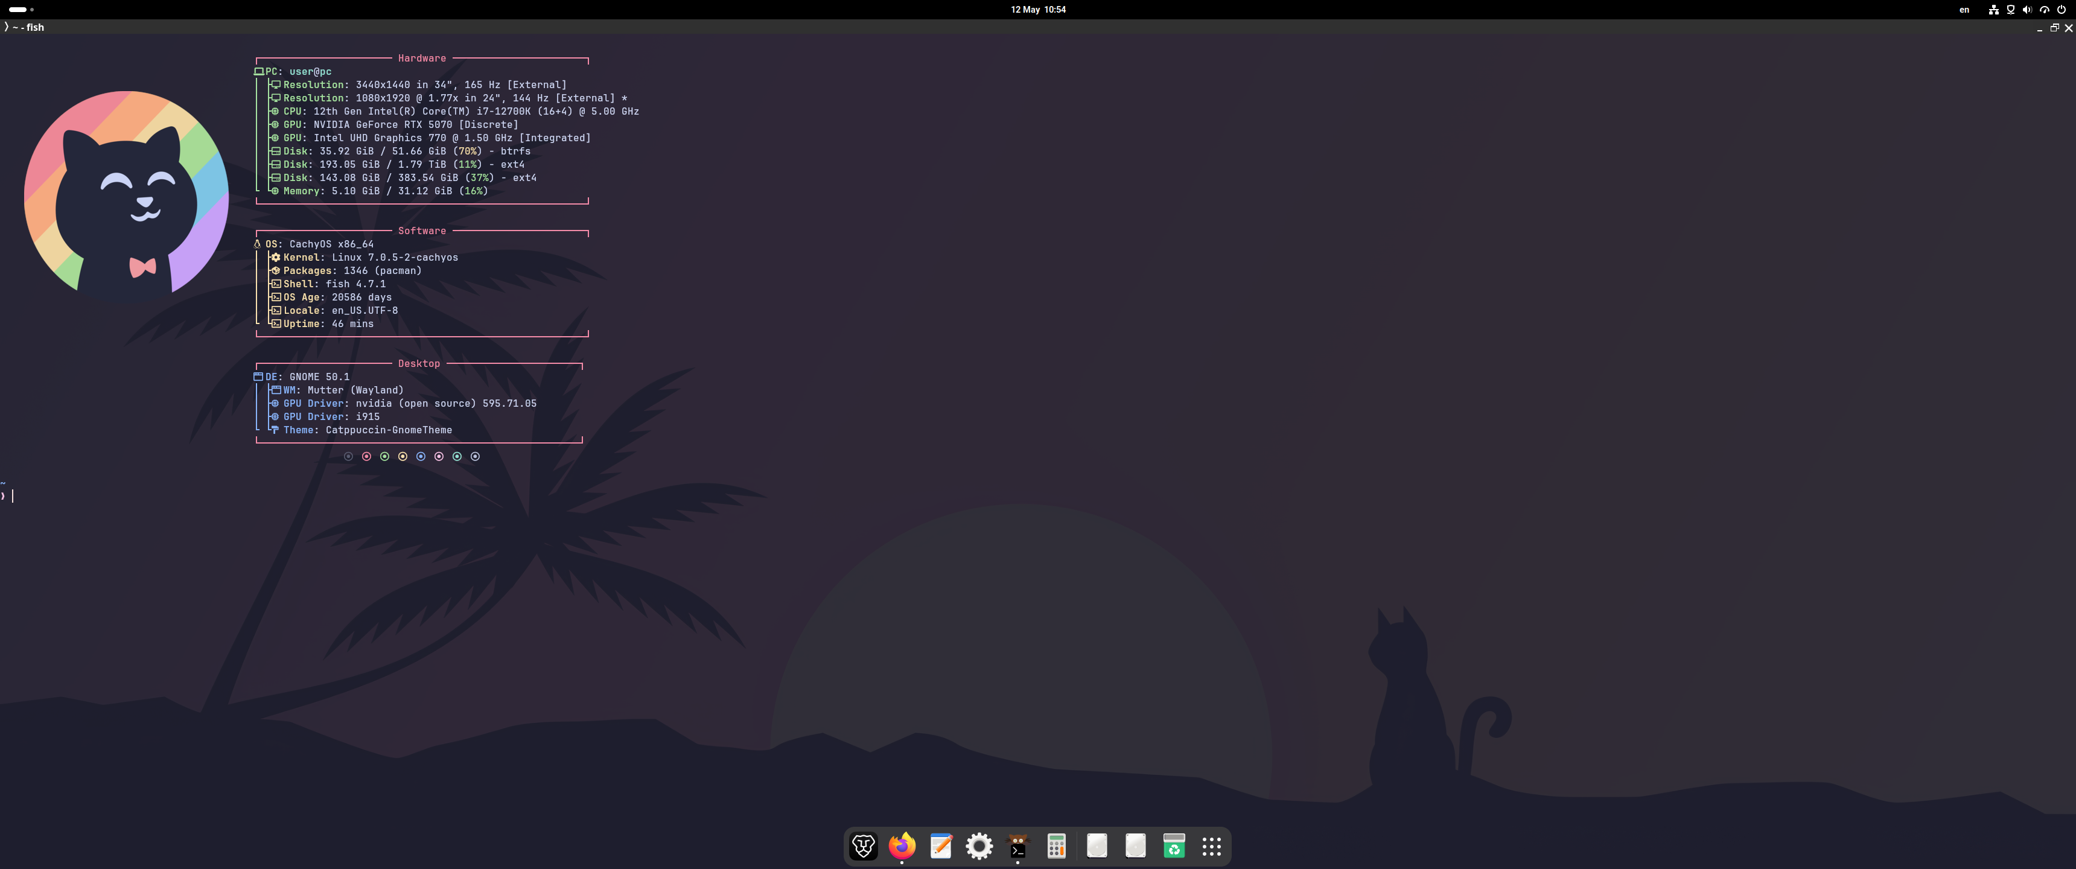2076x869 pixels.
Task: Click the '~ - fish' window title
Action: coord(28,27)
